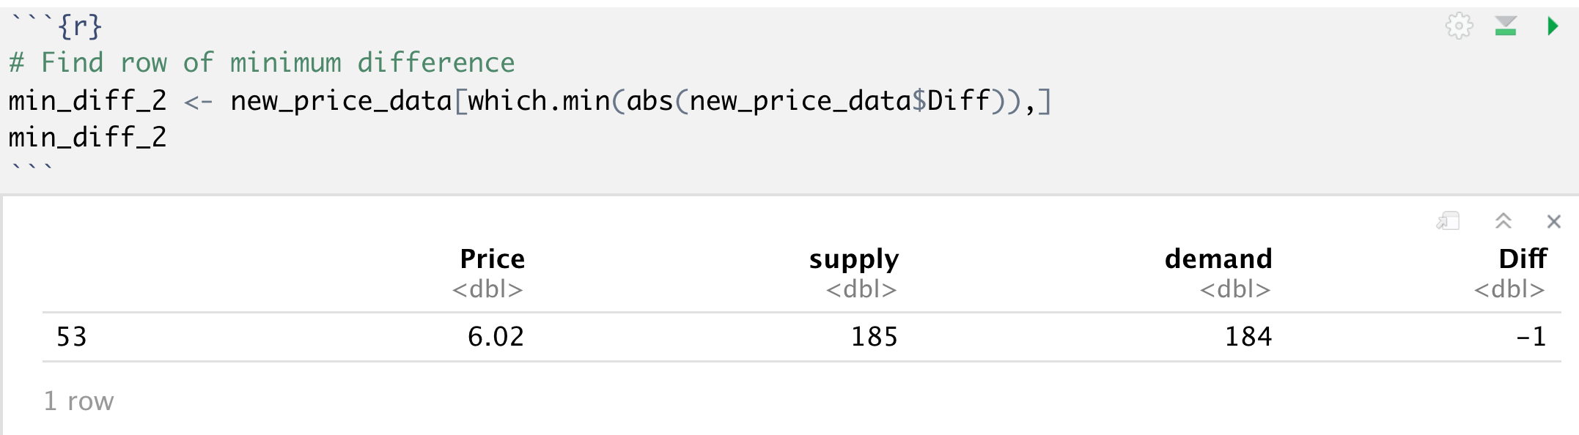Select the supply value 185 cell
Image resolution: width=1579 pixels, height=435 pixels.
(874, 337)
